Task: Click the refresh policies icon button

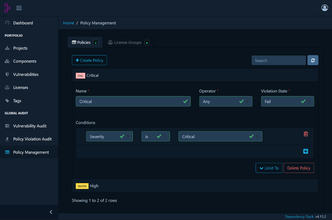Action: (x=313, y=60)
